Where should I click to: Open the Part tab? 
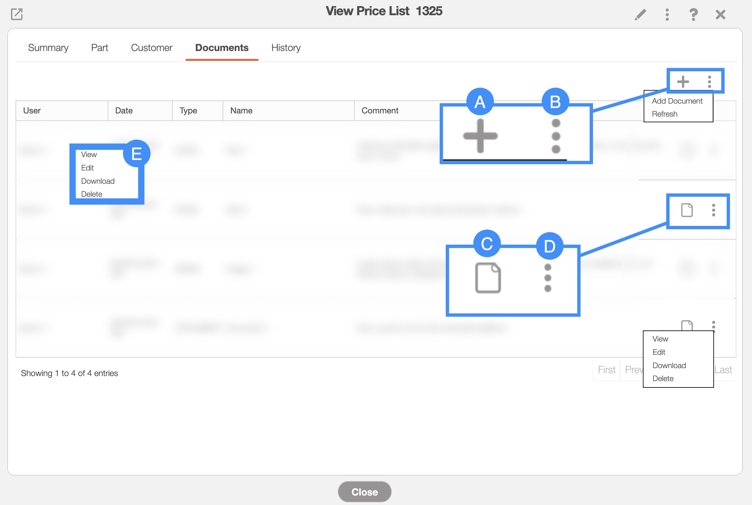[x=99, y=48]
